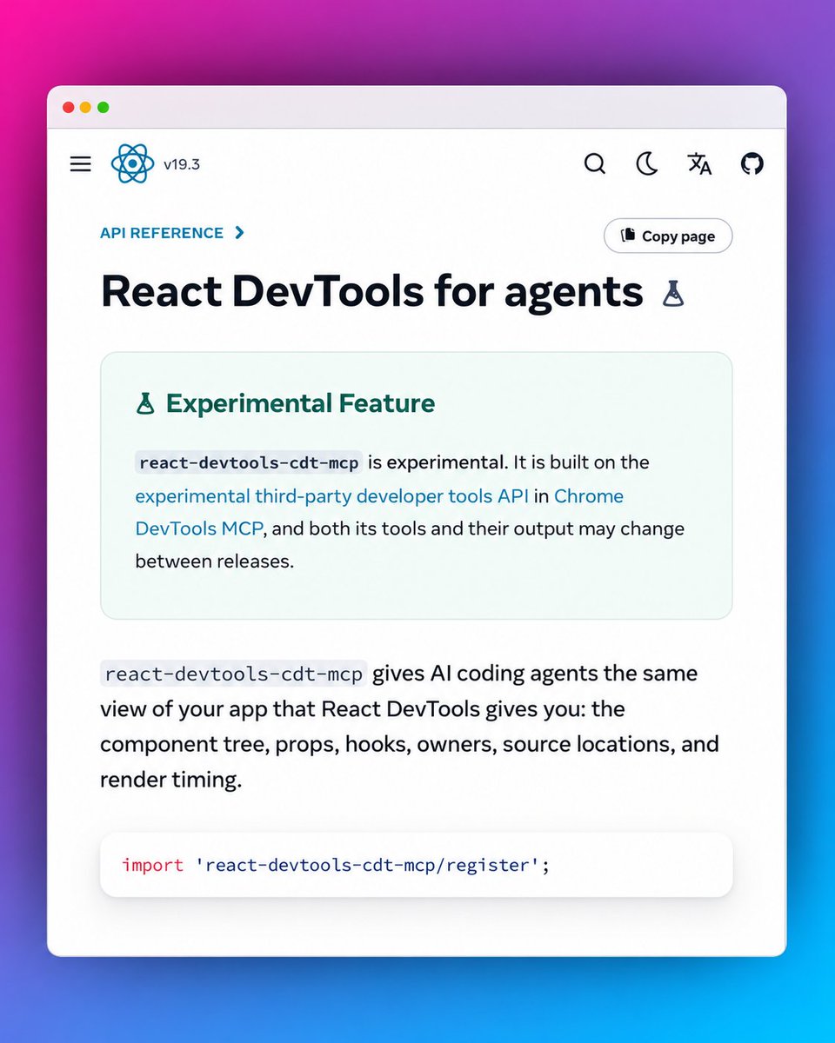Open the Chrome DevTools MCP link
Screen dimensions: 835x1043
coord(379,512)
